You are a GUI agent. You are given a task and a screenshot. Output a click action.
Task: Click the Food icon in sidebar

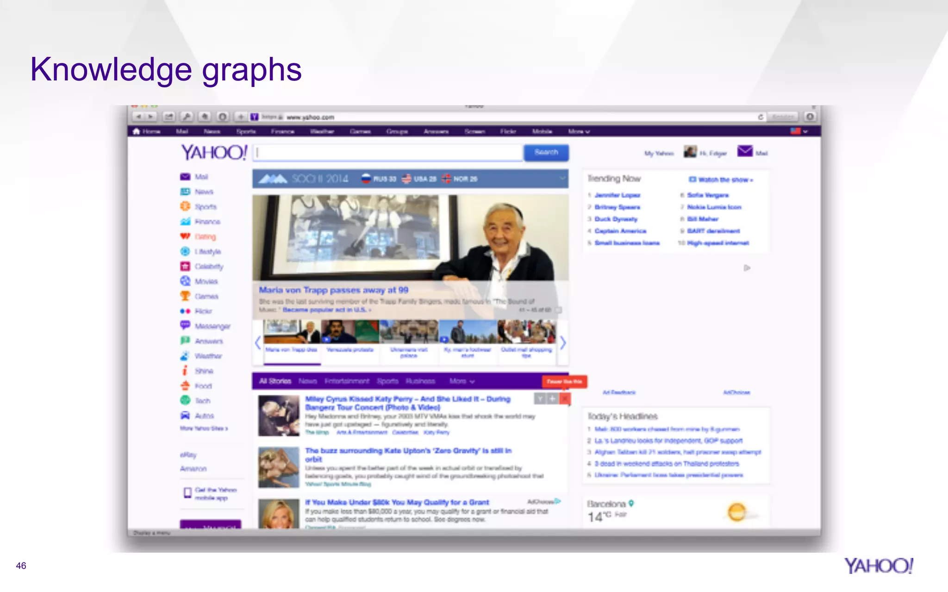tap(185, 385)
